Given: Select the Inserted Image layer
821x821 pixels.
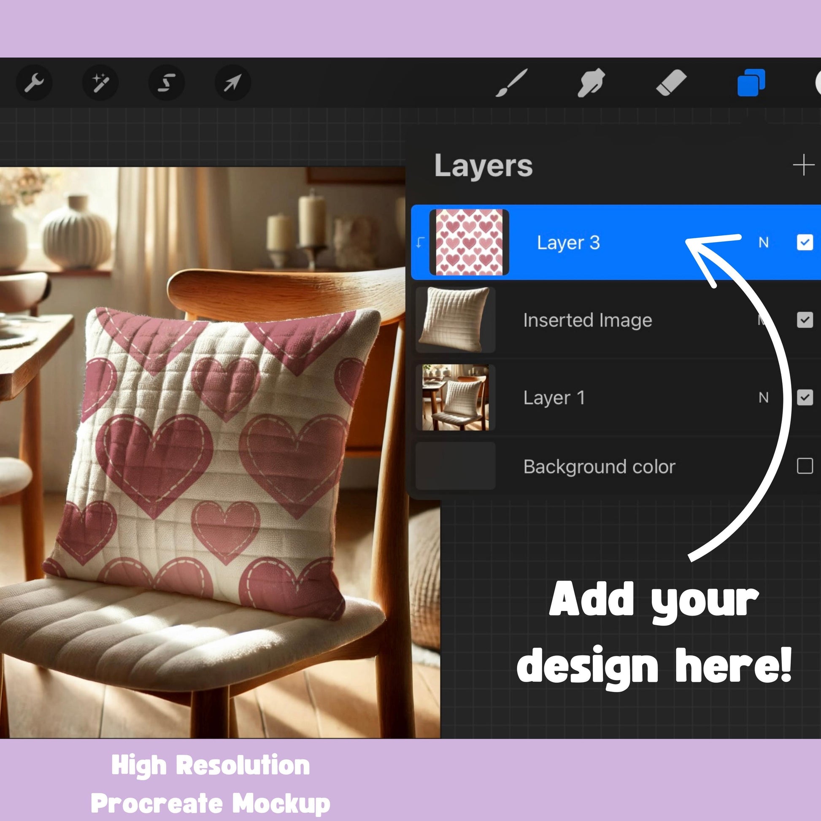Looking at the screenshot, I should [x=587, y=320].
